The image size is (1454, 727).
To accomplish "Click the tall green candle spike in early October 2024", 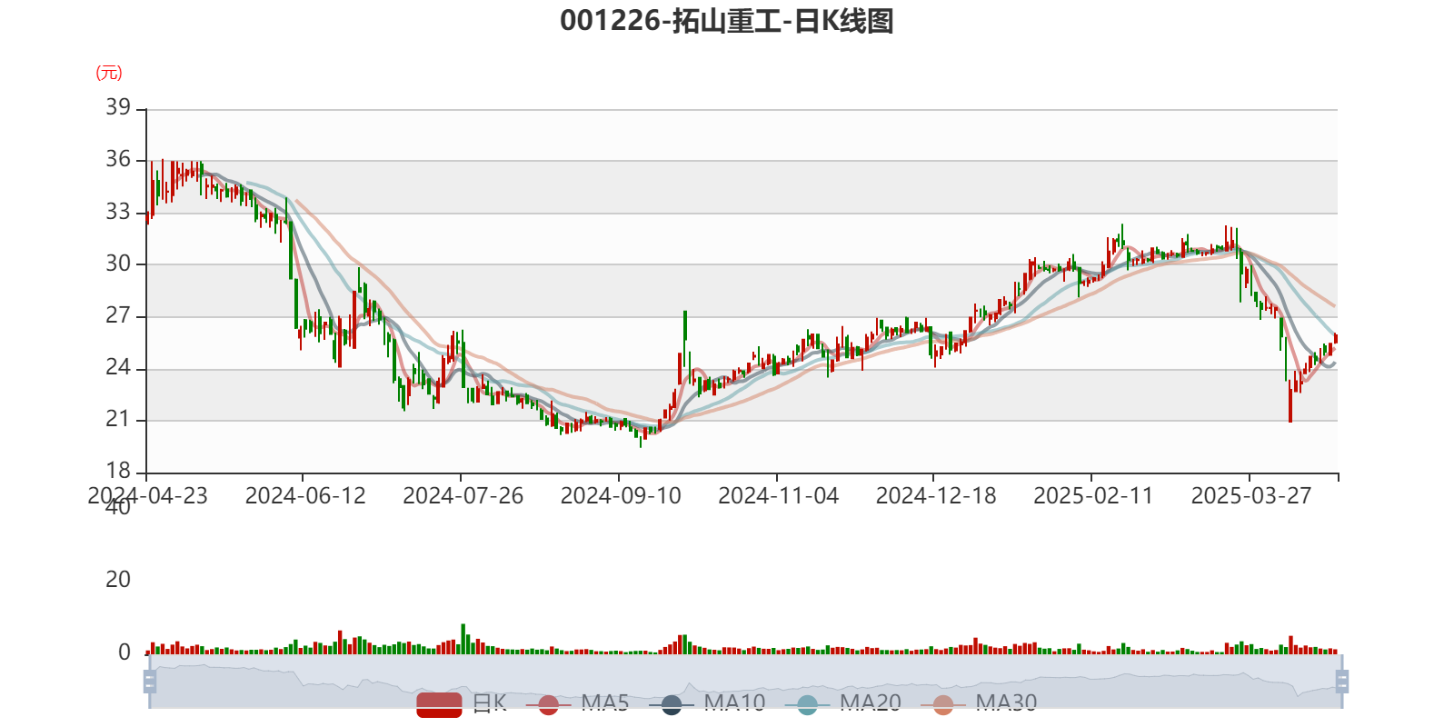I will (x=685, y=338).
